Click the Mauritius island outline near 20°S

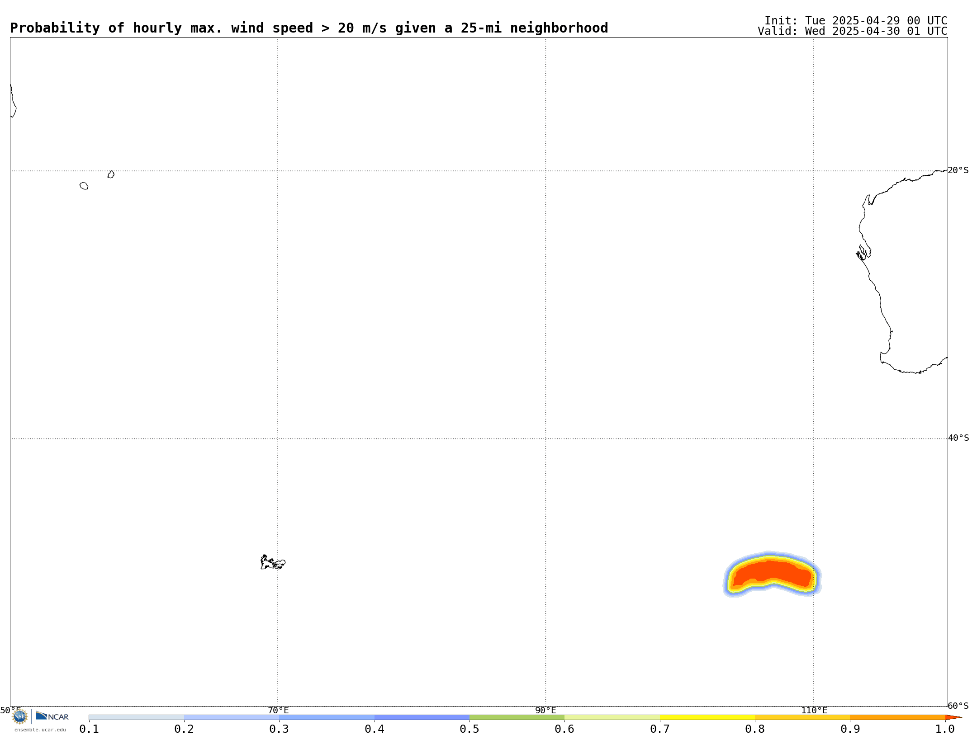pyautogui.click(x=111, y=174)
